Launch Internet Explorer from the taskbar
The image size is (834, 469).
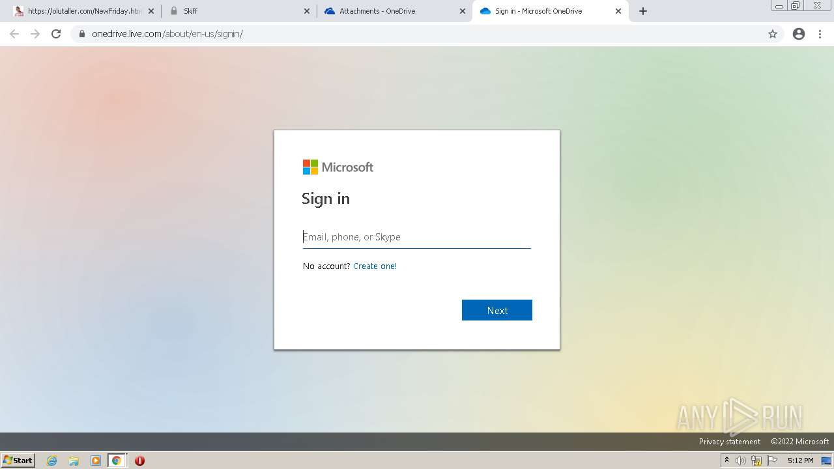pos(52,461)
